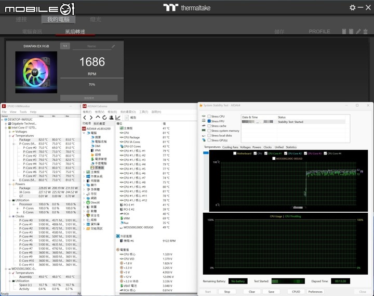This screenshot has height=296, width=374.
Task: Open File menu in HWMonitor
Action: point(4,112)
